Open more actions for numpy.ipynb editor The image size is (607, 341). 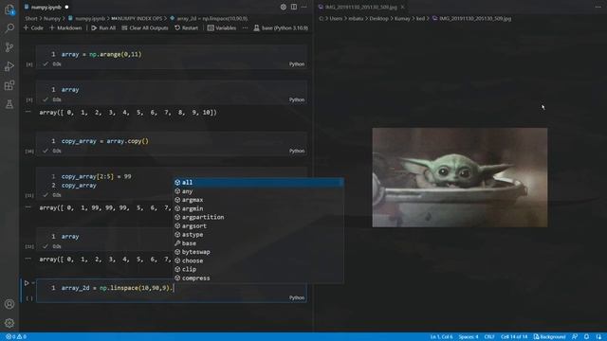(x=304, y=7)
